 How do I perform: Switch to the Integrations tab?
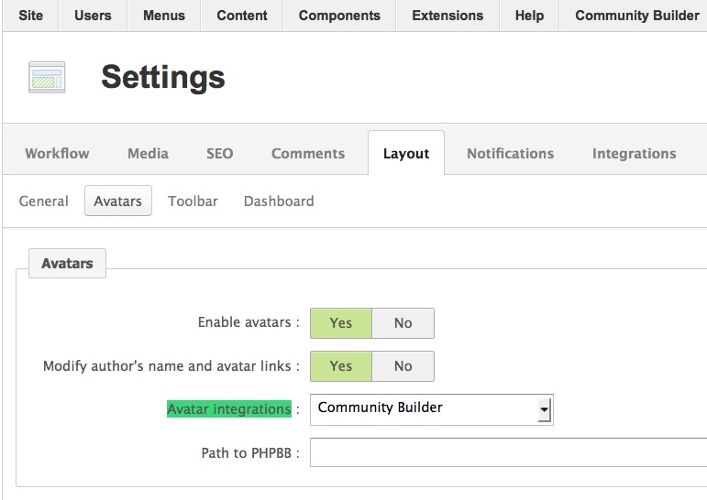click(634, 154)
